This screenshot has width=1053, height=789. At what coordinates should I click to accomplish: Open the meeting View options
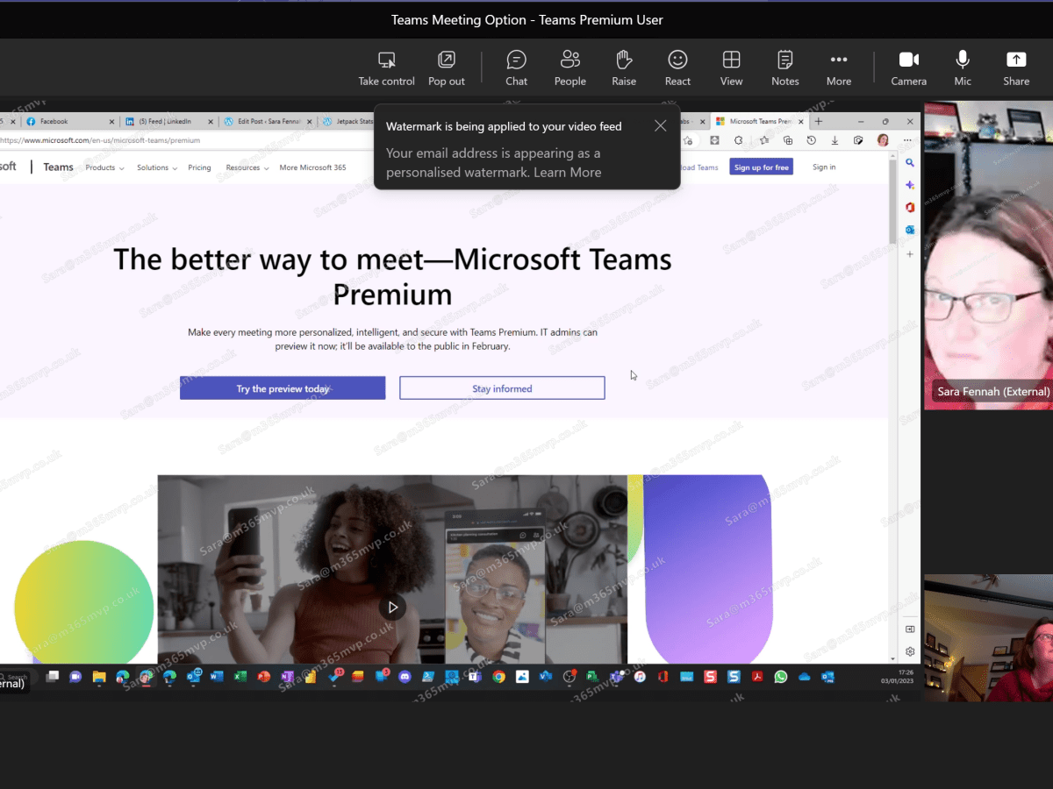(x=731, y=61)
